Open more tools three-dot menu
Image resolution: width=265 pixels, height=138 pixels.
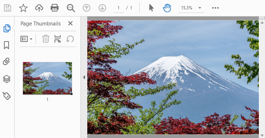coord(215,8)
